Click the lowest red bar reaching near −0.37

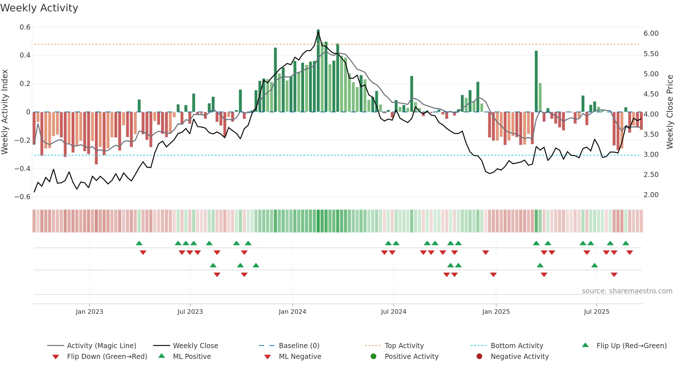[x=96, y=138]
